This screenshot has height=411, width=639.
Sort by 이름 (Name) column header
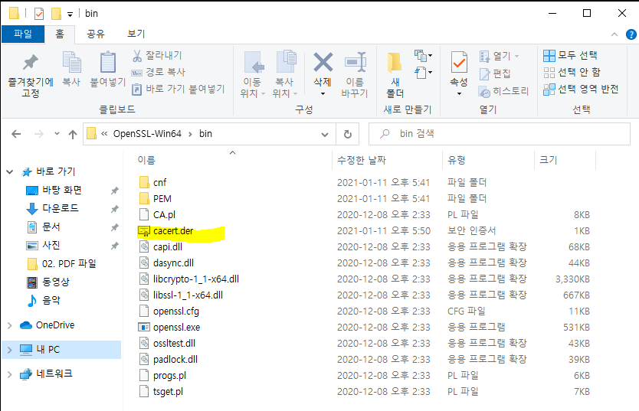click(146, 160)
